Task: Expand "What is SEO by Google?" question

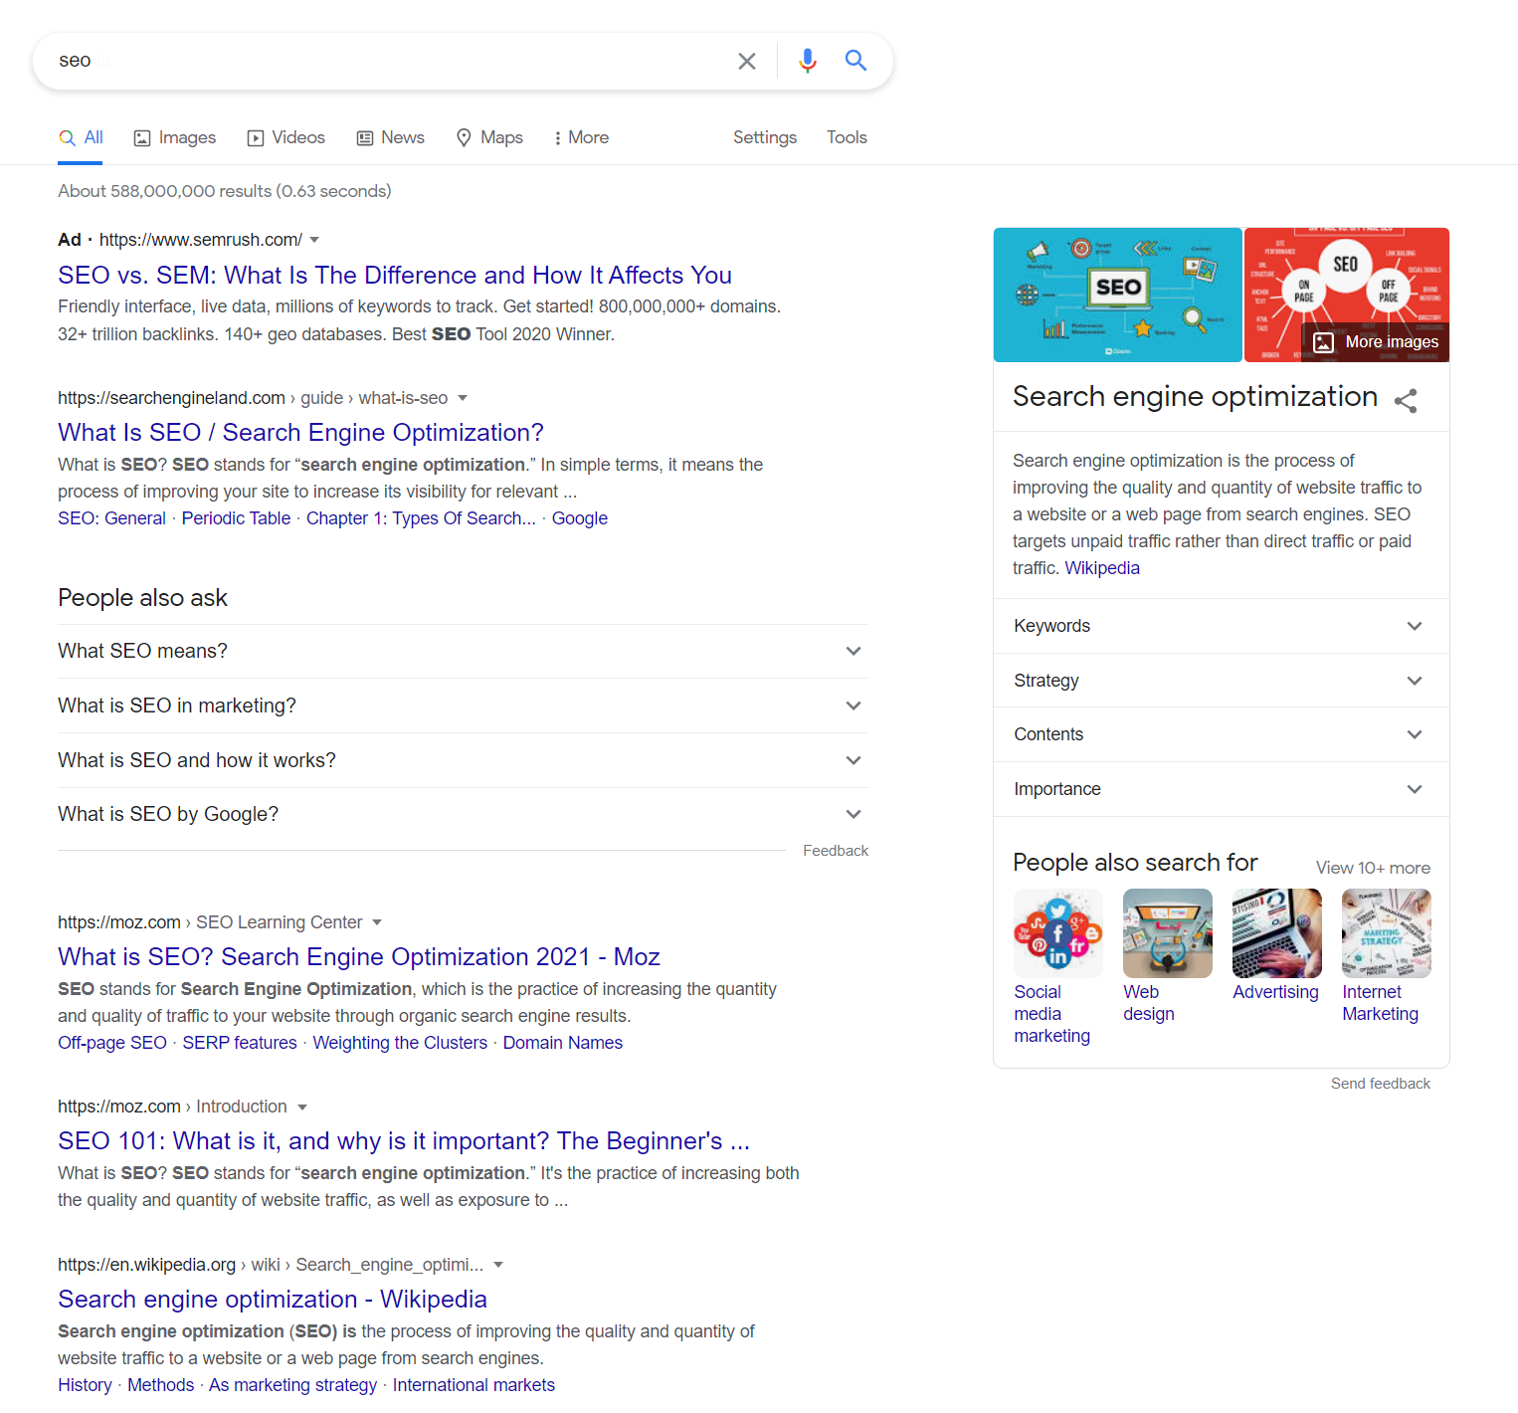Action: coord(463,814)
